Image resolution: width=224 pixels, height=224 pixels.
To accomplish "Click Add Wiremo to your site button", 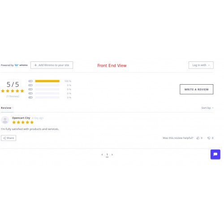I will (52, 65).
